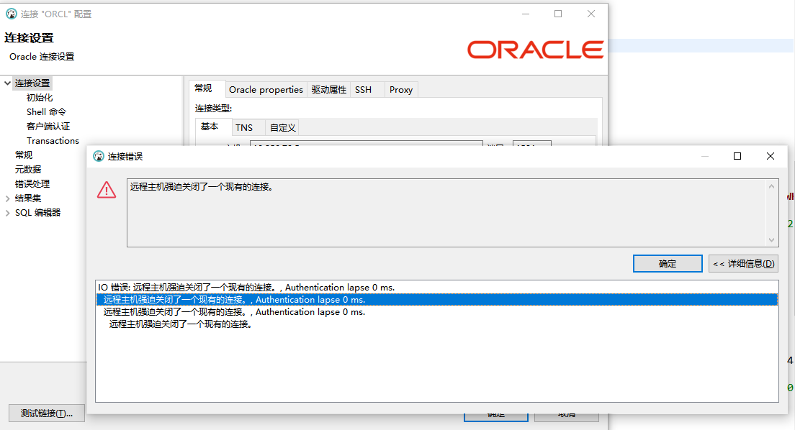This screenshot has height=430, width=795.
Task: Select 初始化 in the settings tree
Action: point(40,98)
